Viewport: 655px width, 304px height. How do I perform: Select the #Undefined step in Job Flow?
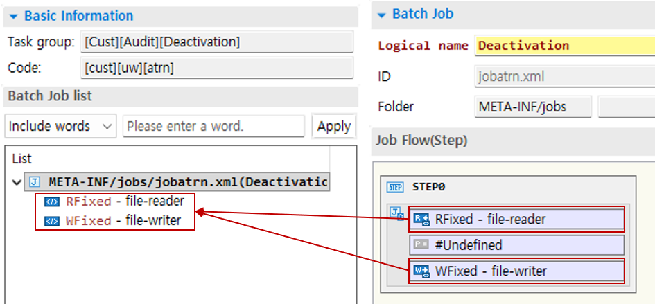point(516,245)
